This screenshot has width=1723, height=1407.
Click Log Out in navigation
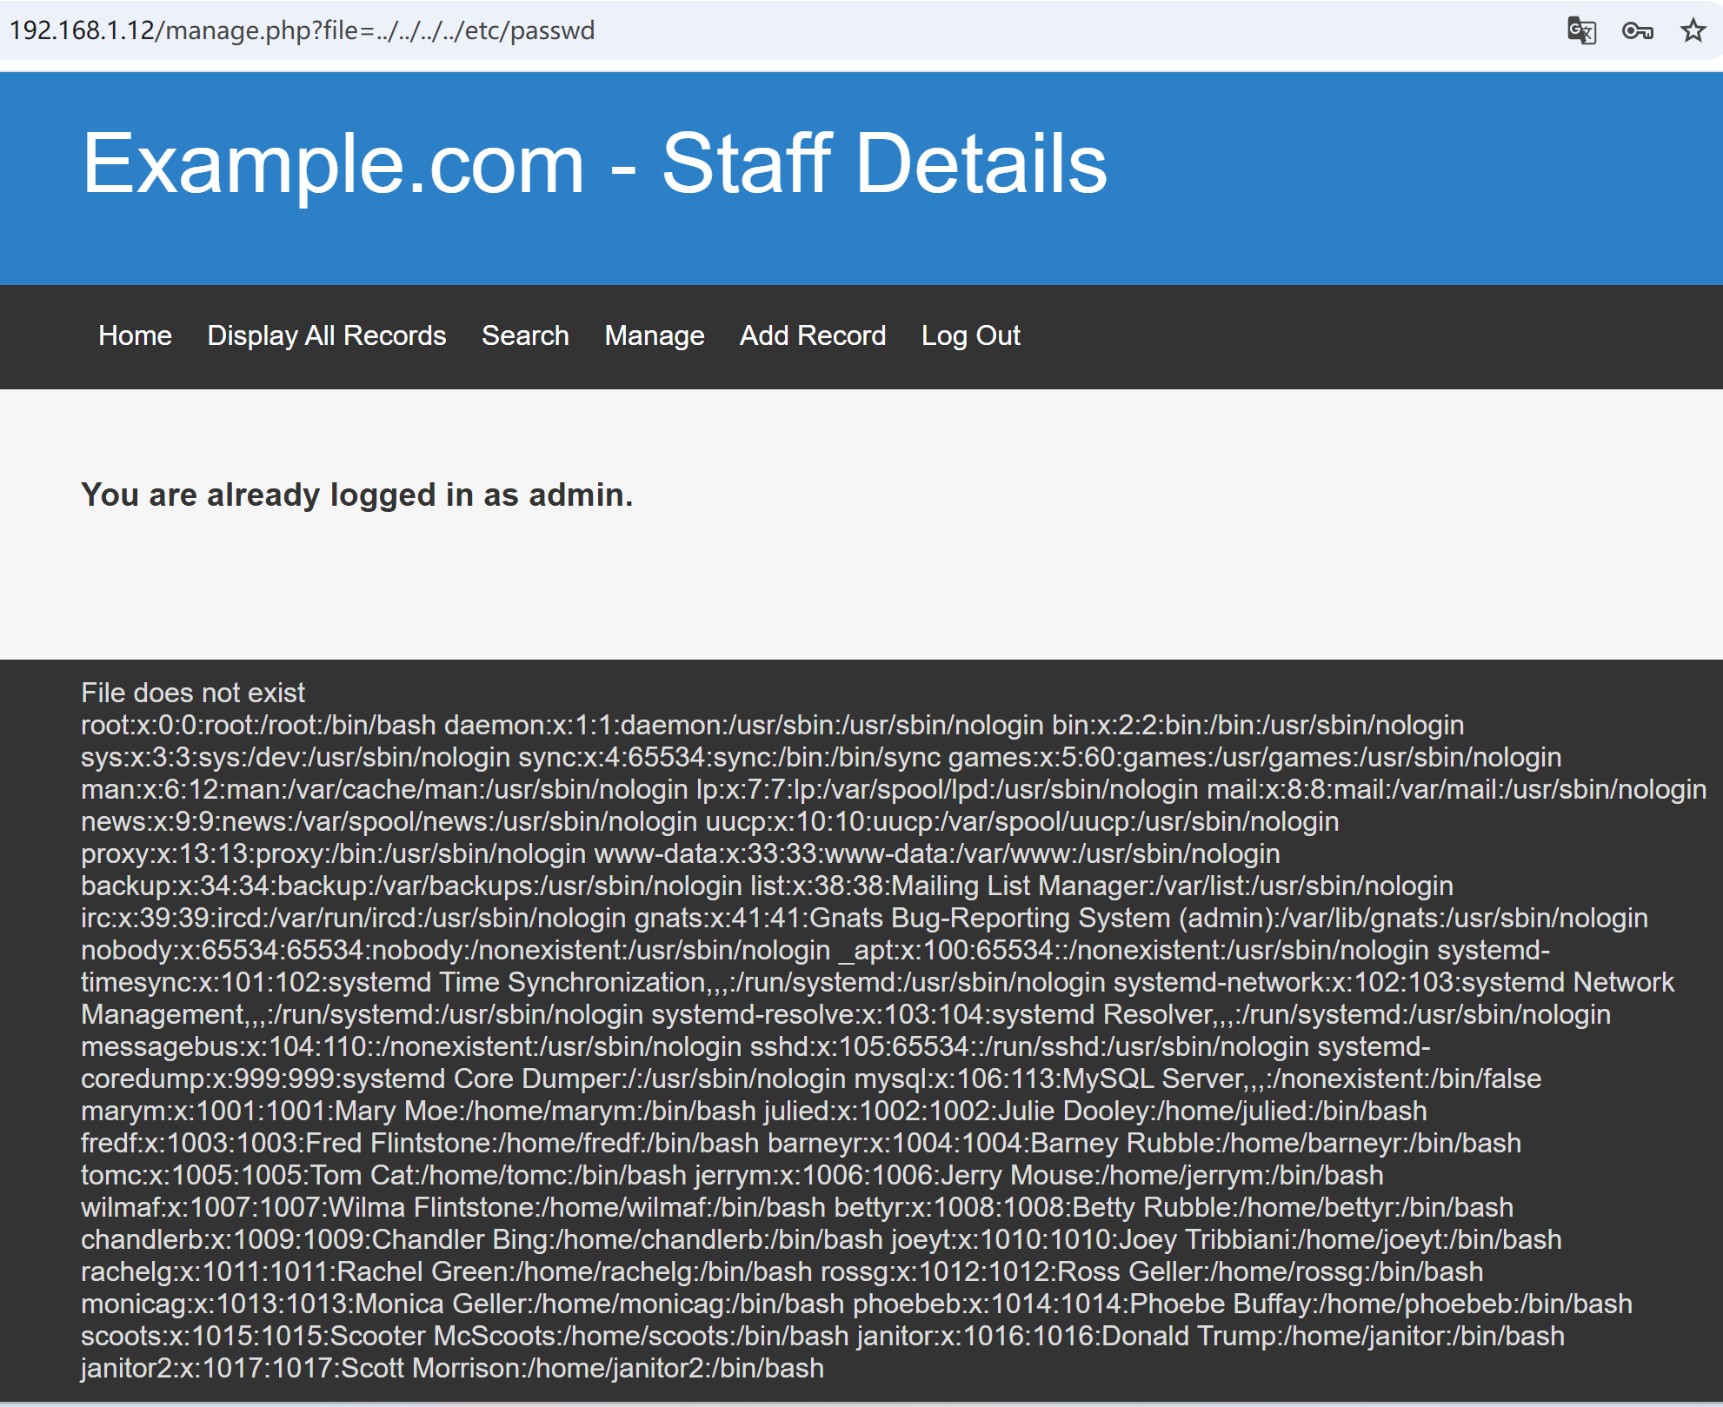[970, 335]
